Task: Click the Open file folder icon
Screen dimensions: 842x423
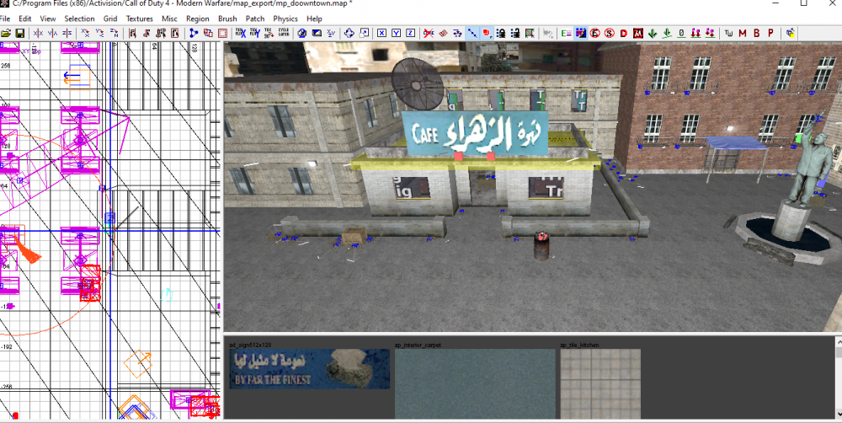Action: [x=6, y=33]
